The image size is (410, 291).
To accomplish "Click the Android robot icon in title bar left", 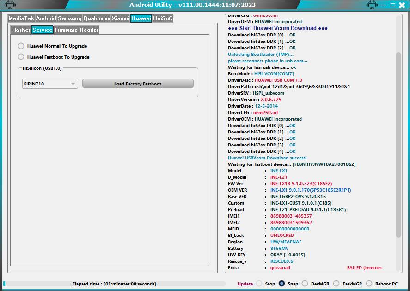I will (10, 5).
